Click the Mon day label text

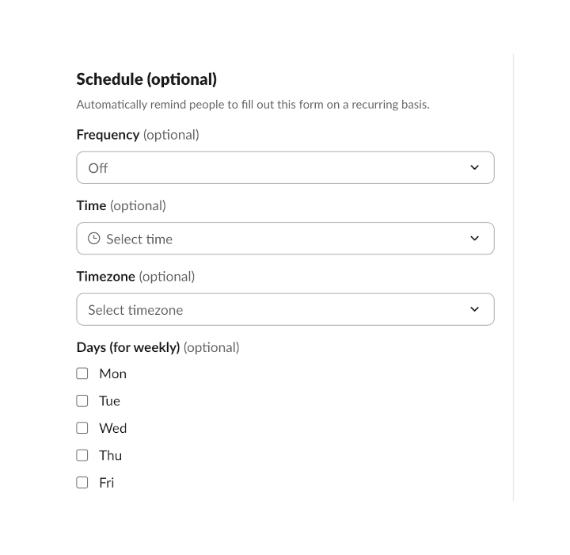tap(112, 373)
